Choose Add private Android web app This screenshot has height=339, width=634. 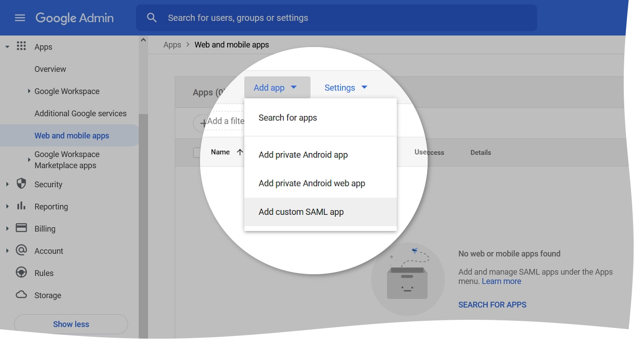321,183
